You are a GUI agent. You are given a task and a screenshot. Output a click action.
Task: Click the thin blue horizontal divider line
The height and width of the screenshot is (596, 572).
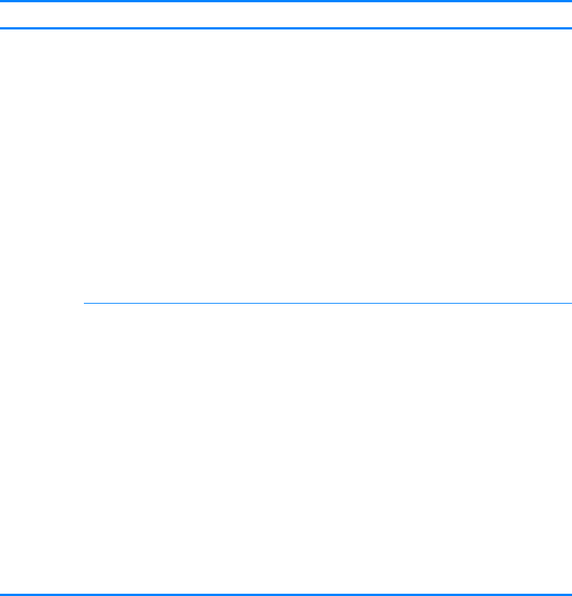(328, 304)
